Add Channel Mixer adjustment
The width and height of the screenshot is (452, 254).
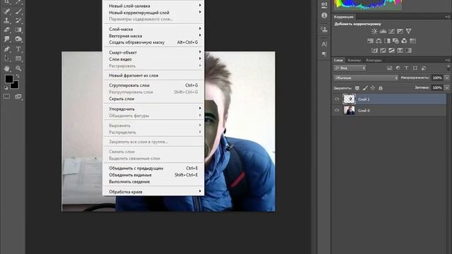point(404,41)
